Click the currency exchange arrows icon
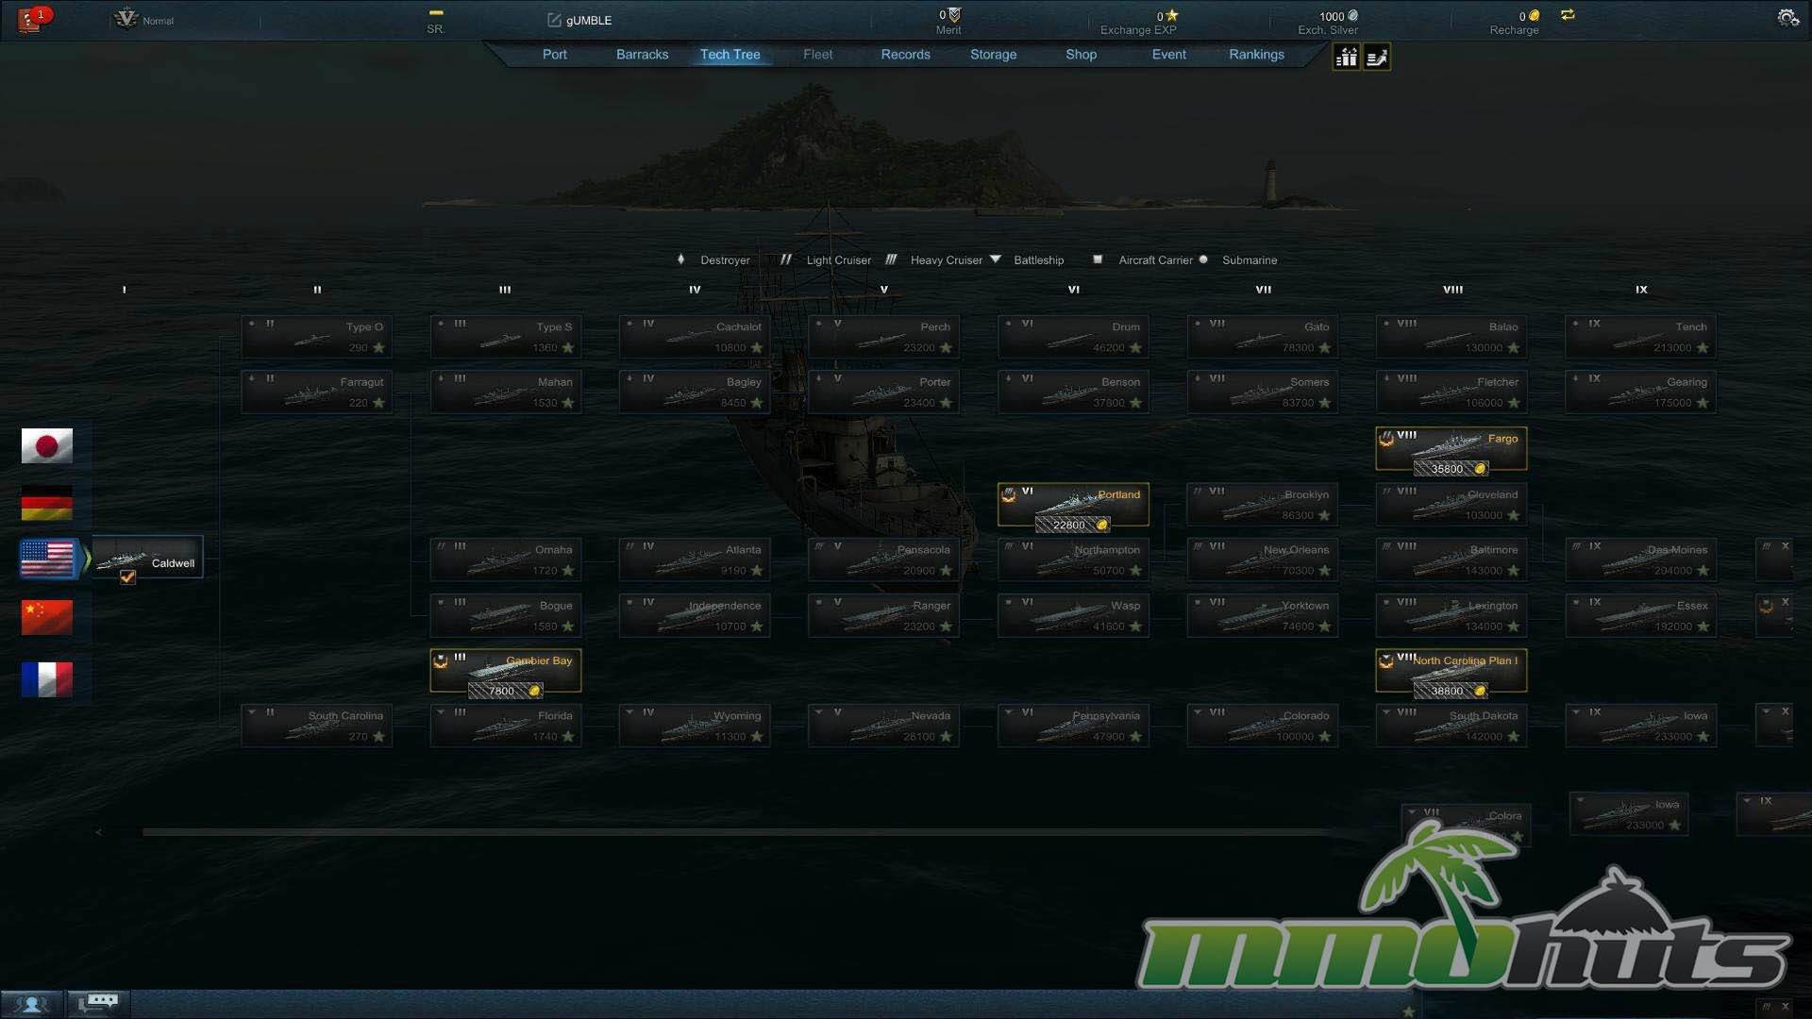The width and height of the screenshot is (1812, 1019). point(1568,15)
